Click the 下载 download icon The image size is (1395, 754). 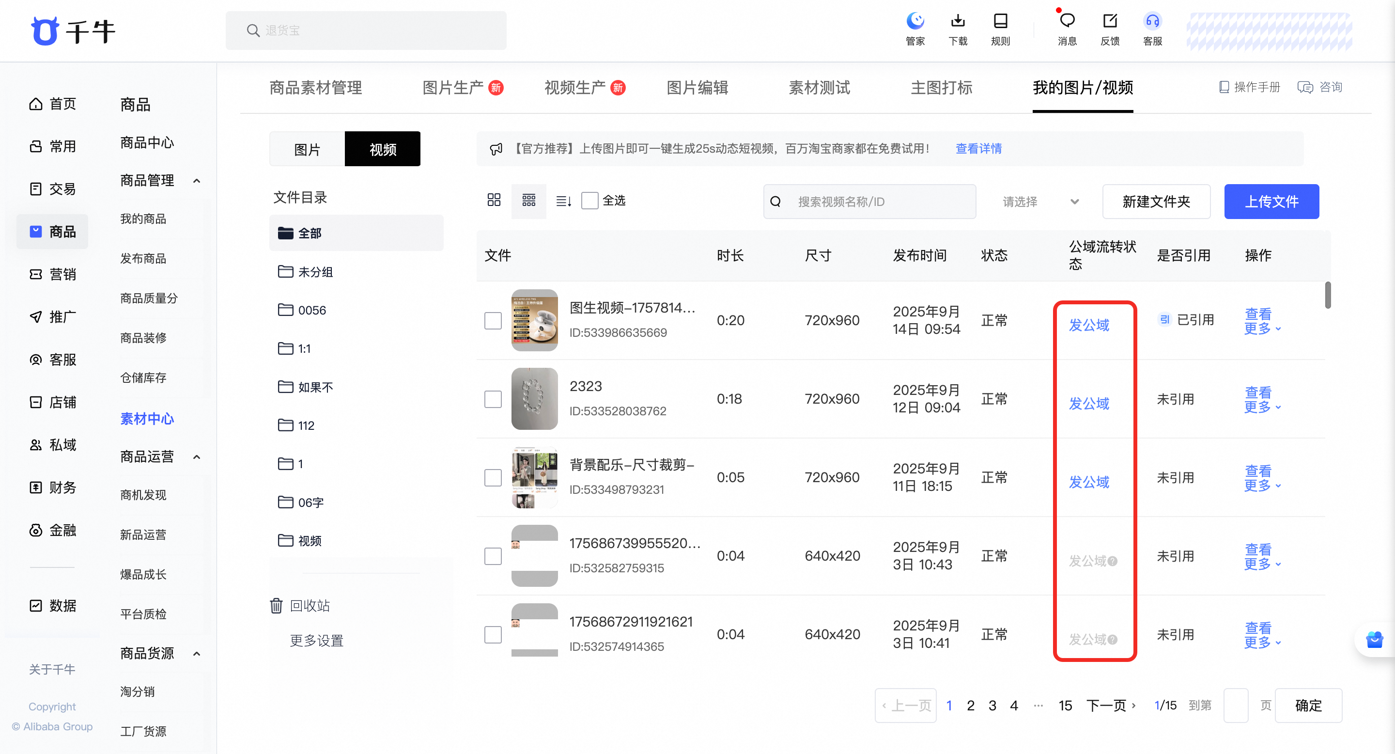tap(958, 29)
